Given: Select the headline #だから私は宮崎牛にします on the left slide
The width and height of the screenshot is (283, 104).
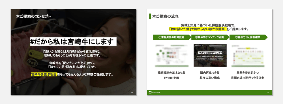Looking at the screenshot, I should tap(73, 42).
